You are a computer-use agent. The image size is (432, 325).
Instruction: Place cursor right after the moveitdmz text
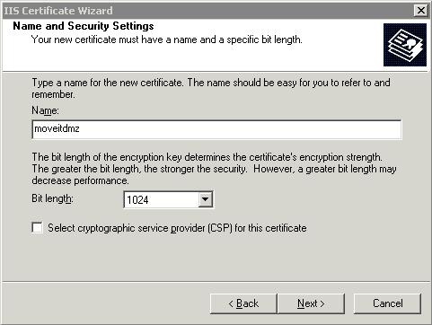pyautogui.click(x=80, y=129)
